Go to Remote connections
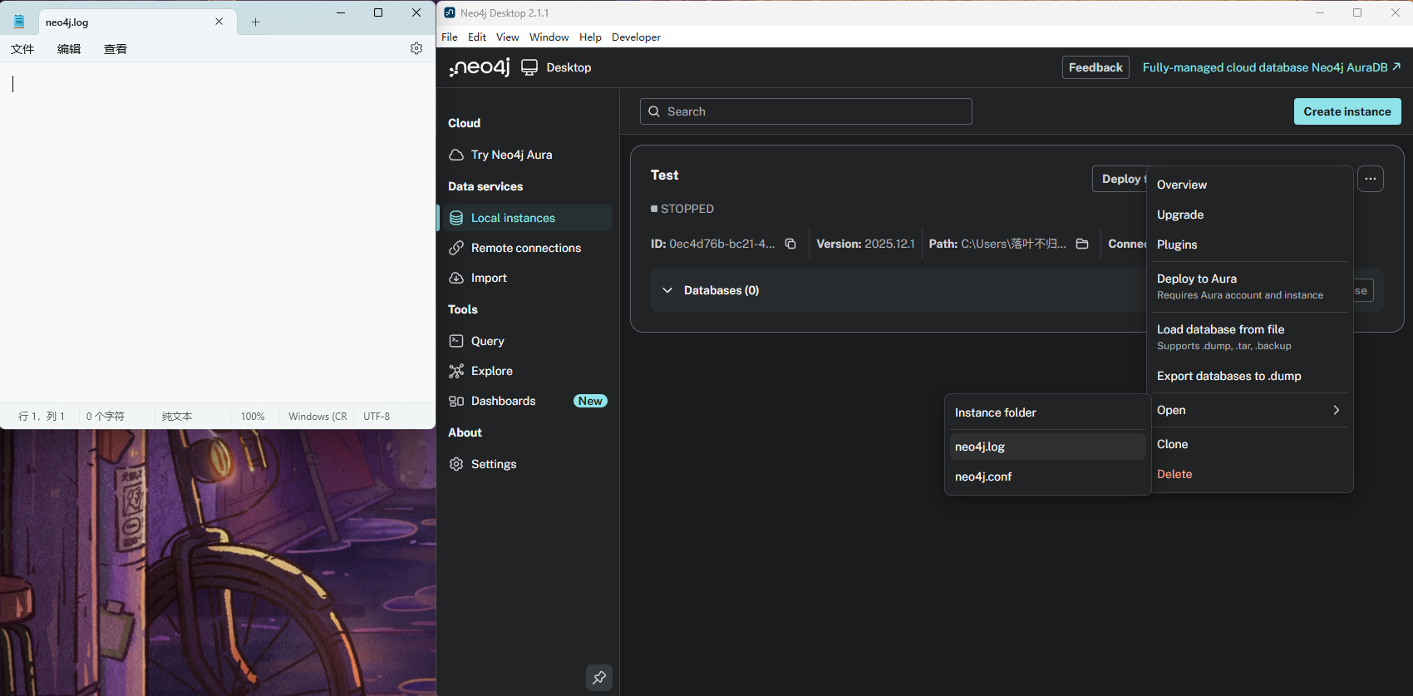 click(525, 248)
